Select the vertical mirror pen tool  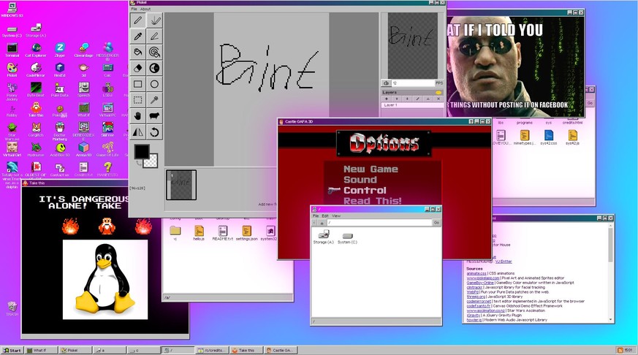pos(154,20)
